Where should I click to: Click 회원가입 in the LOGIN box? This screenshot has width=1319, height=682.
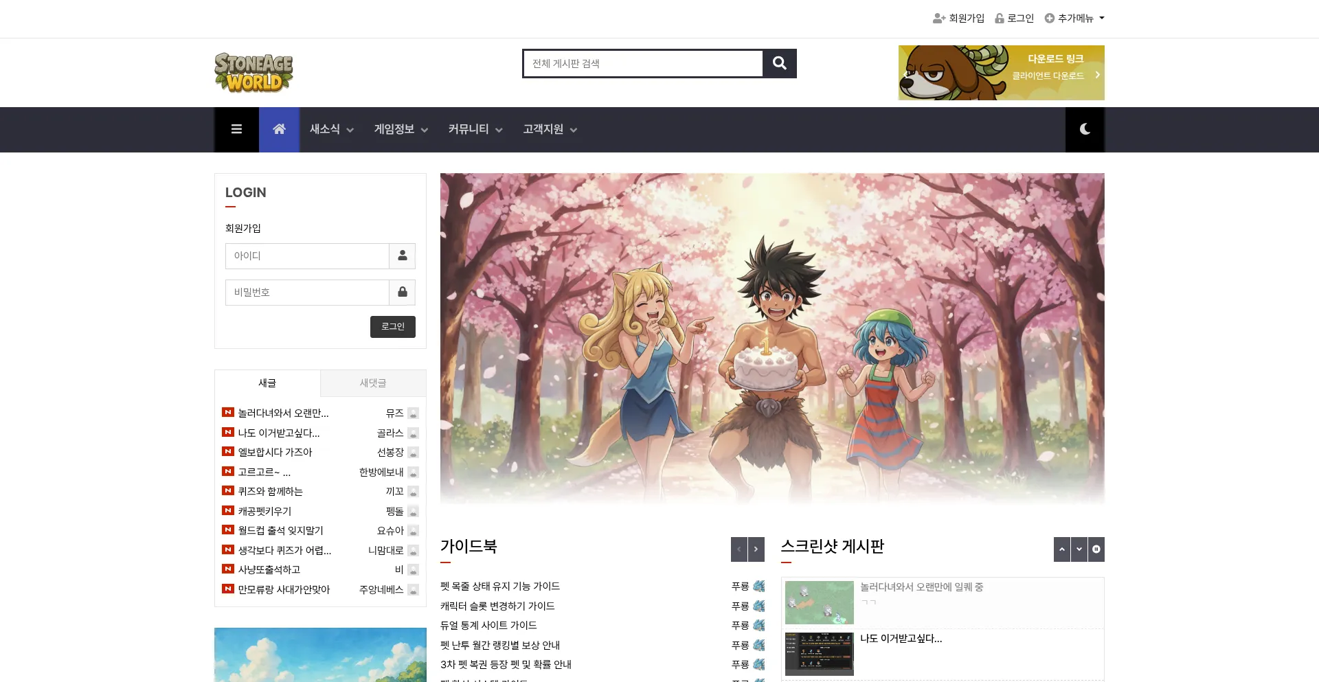pos(243,228)
